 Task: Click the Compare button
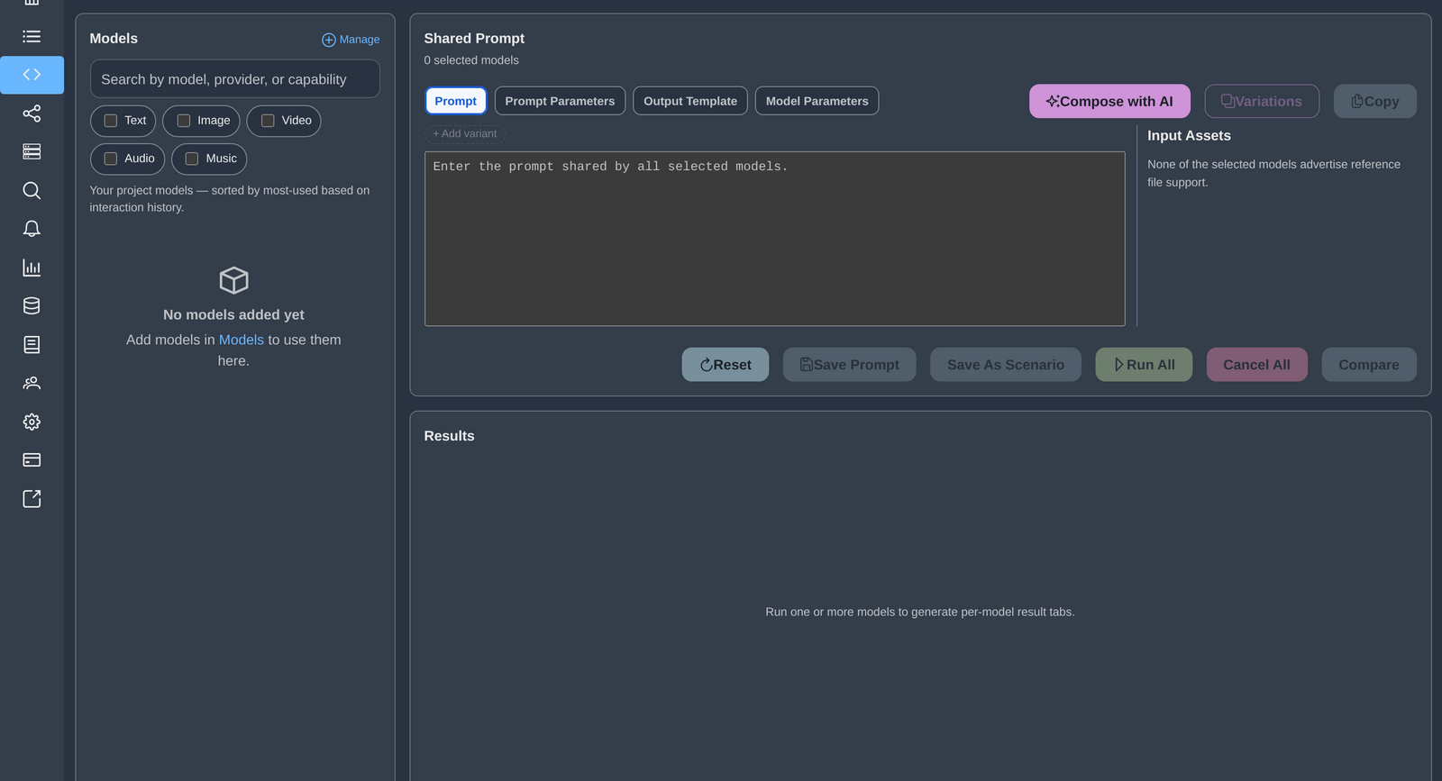pyautogui.click(x=1369, y=365)
